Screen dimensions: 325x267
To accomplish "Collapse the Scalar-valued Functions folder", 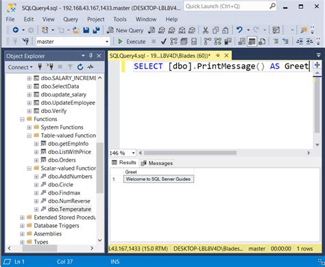I will tap(29, 168).
